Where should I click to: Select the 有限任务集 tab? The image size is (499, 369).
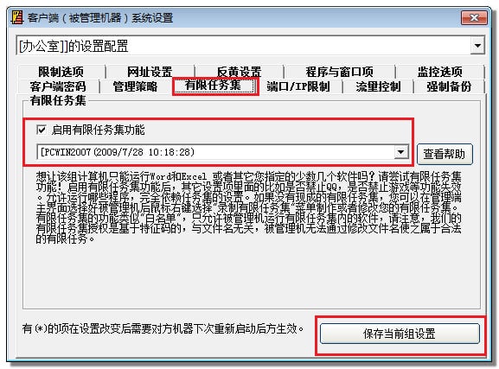215,86
